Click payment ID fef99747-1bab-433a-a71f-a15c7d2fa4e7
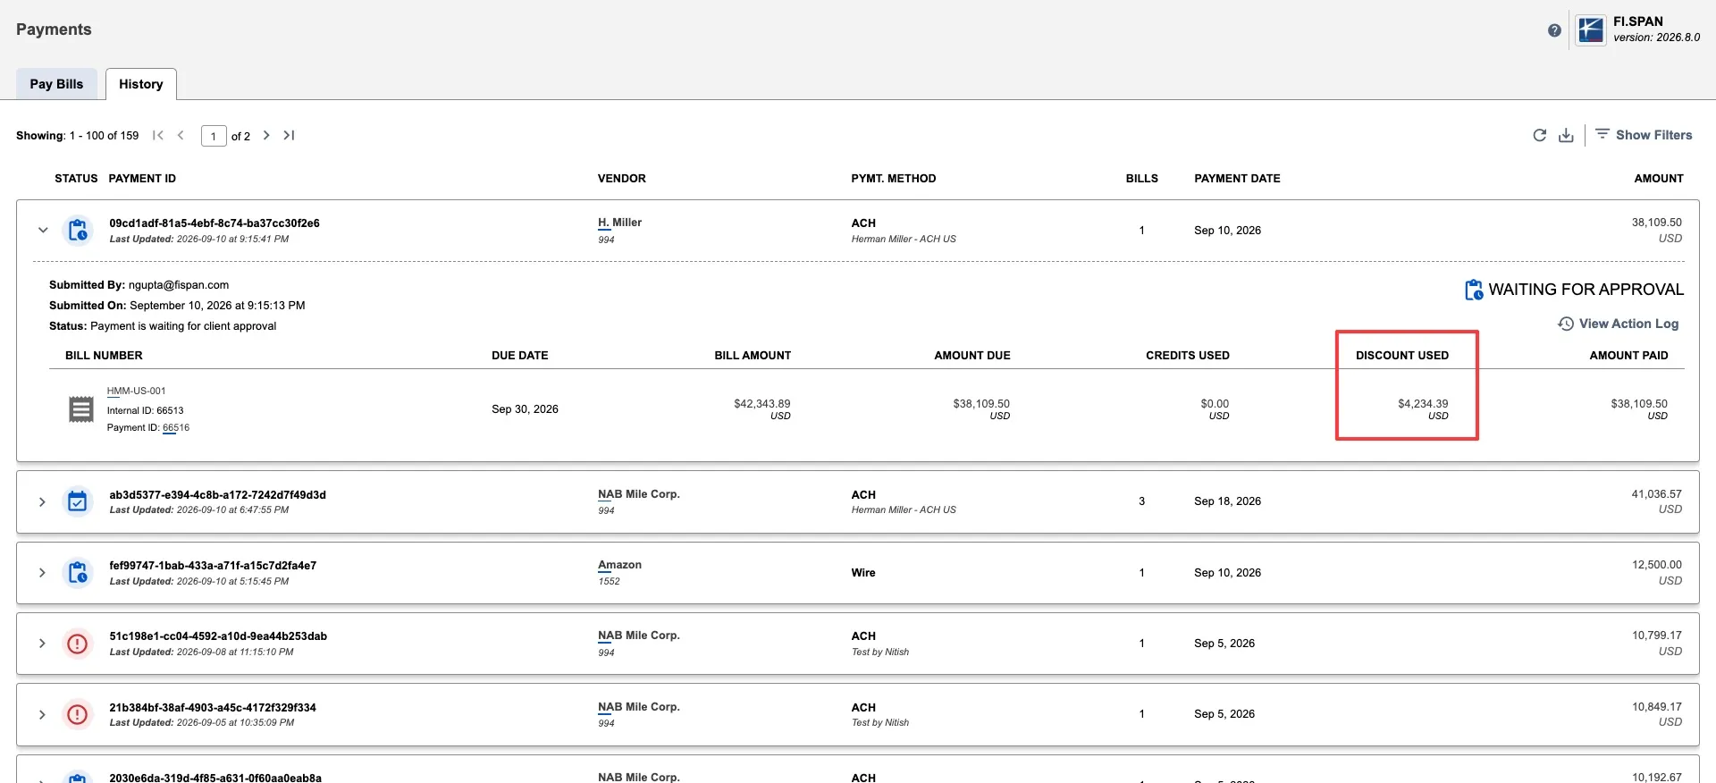The width and height of the screenshot is (1716, 783). coord(213,566)
